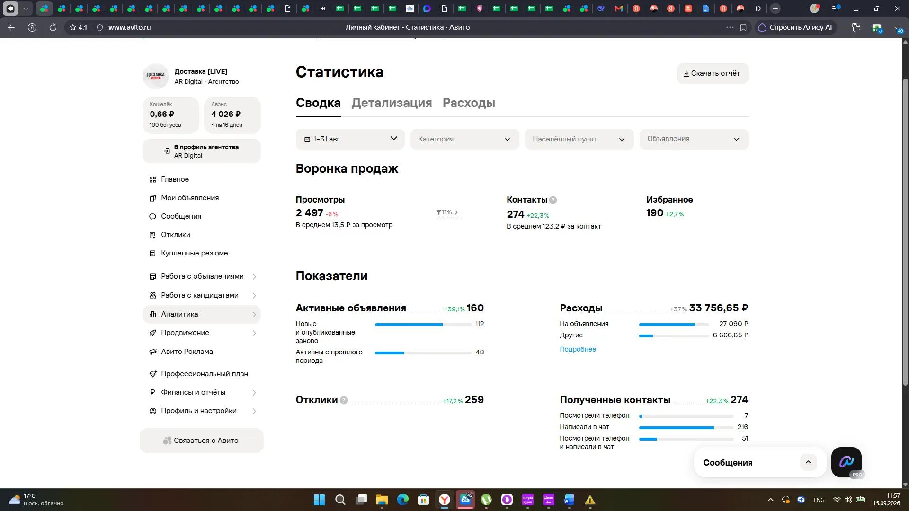Open taskbar search icon
Screen dimensions: 909x511
tap(340, 500)
